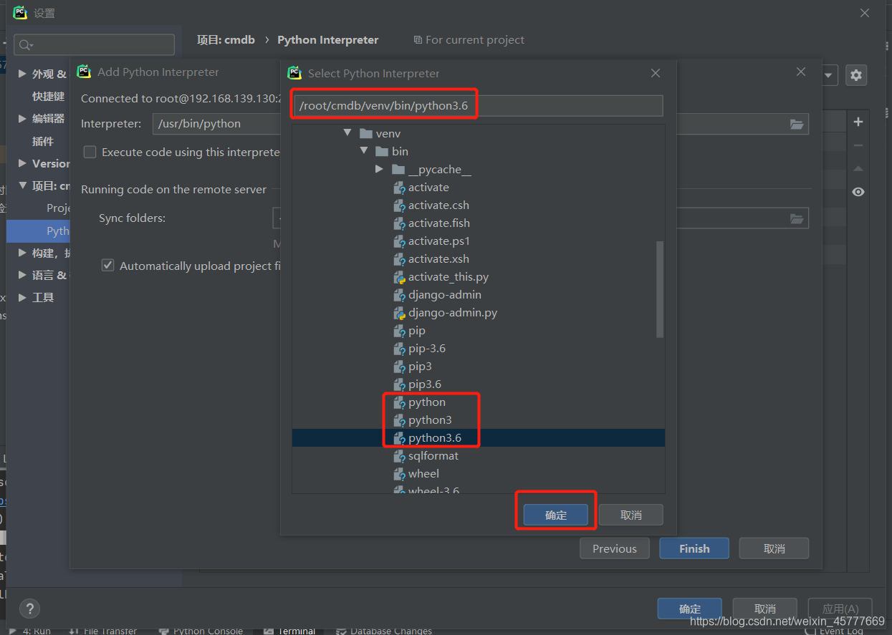Expand the Version Control settings section
This screenshot has width=892, height=635.
pyautogui.click(x=23, y=163)
